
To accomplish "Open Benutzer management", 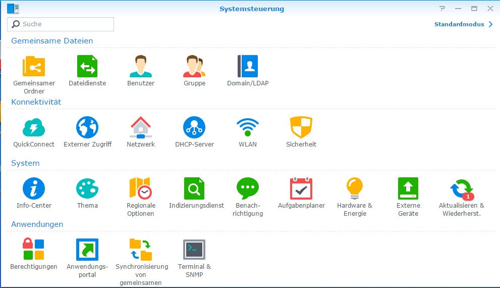I will point(141,66).
